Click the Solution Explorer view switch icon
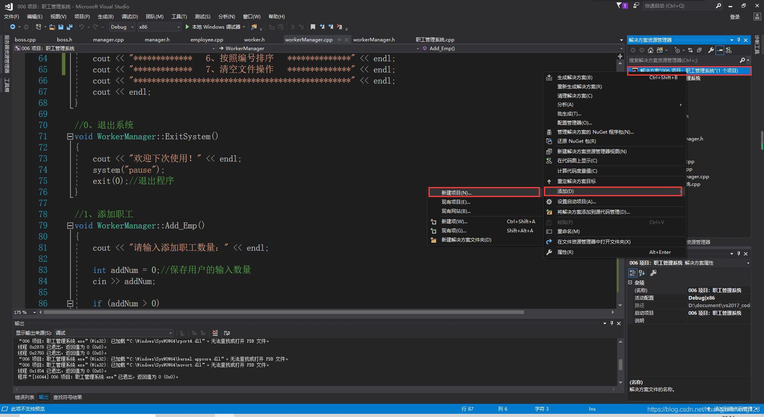Image resolution: width=764 pixels, height=417 pixels. (x=660, y=50)
